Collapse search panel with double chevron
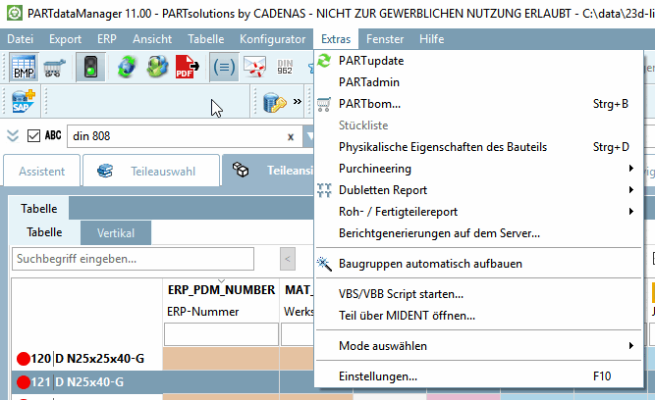The width and height of the screenshot is (655, 400). coord(13,136)
